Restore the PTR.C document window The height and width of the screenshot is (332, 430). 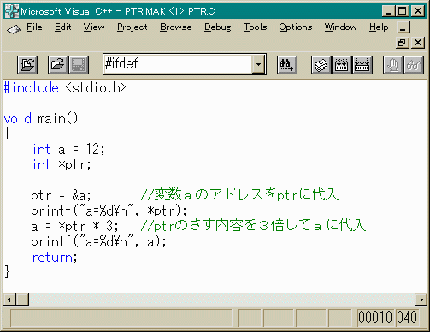[403, 43]
